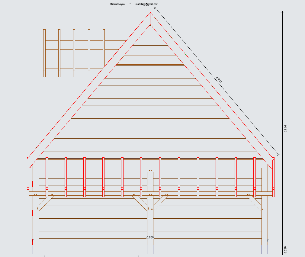The image size is (305, 257).
Task: Select the 5.954 vertical height dimension text
Action: [285, 128]
